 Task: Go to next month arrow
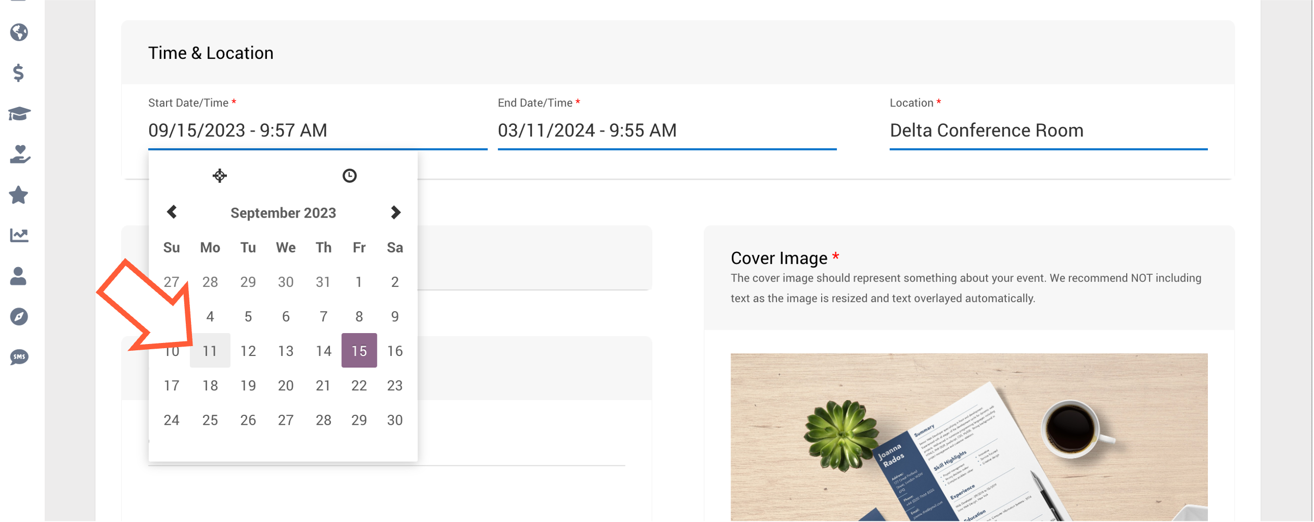(396, 212)
